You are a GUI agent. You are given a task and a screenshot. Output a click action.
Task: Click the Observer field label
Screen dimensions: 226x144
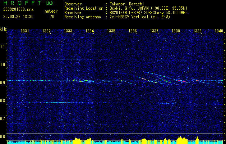[73, 4]
